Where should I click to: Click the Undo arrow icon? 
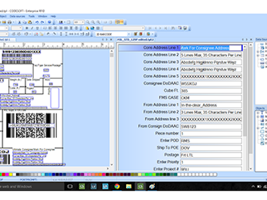tap(37, 22)
